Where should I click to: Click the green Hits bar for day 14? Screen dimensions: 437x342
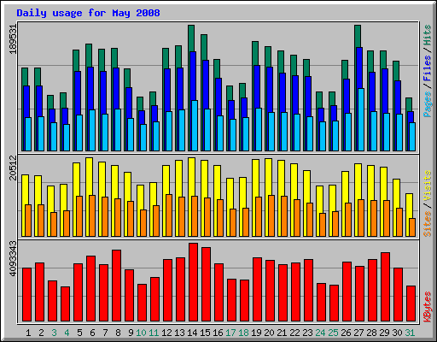(191, 38)
